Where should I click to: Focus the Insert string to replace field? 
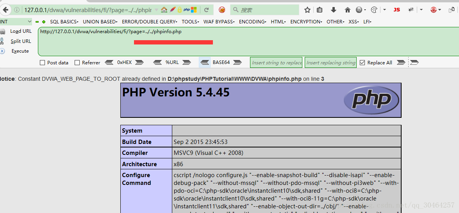click(276, 62)
